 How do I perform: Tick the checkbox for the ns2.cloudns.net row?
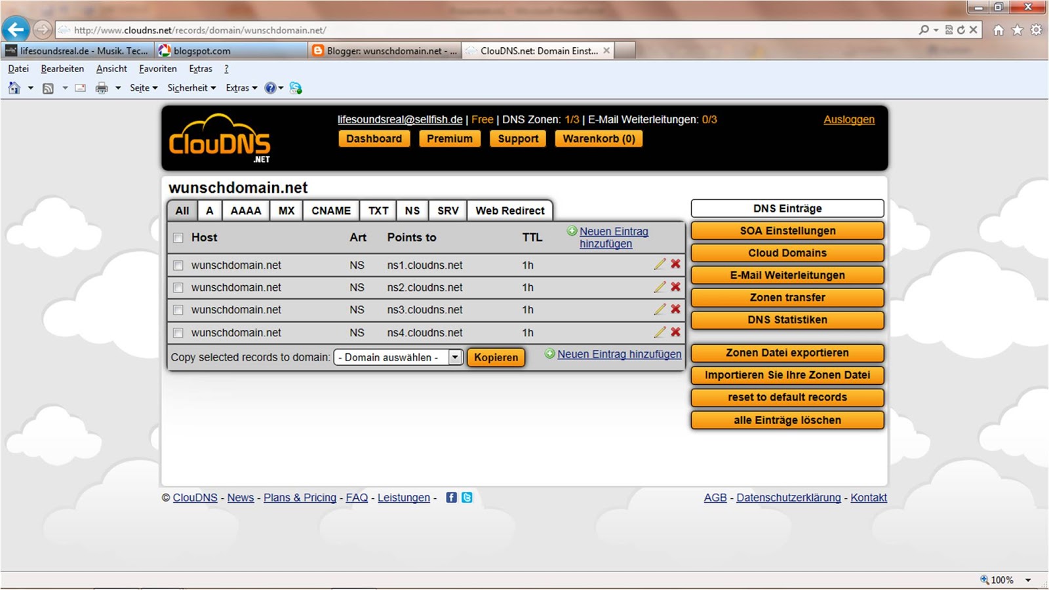click(x=178, y=288)
